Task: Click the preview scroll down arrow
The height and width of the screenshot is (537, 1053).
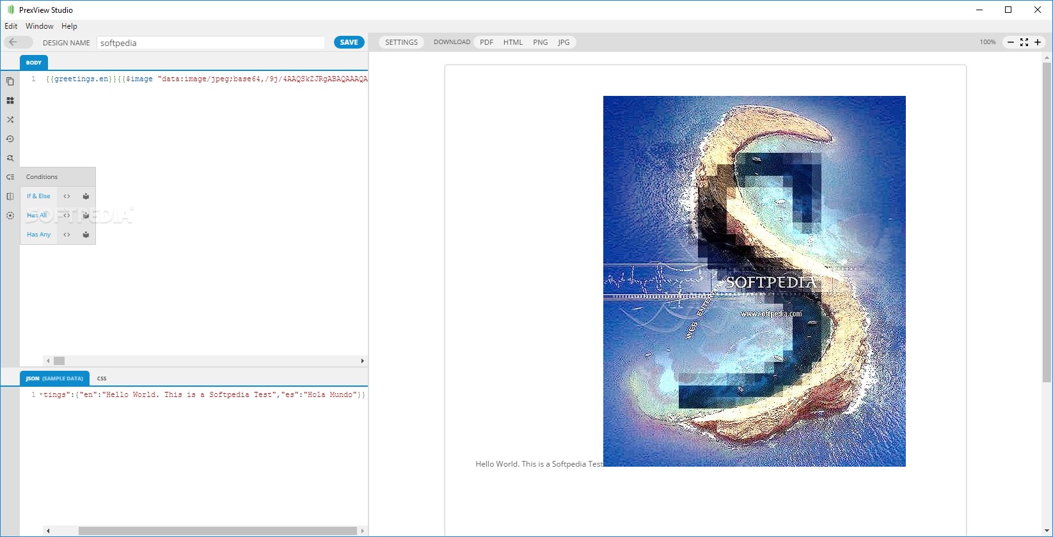Action: pyautogui.click(x=1047, y=532)
